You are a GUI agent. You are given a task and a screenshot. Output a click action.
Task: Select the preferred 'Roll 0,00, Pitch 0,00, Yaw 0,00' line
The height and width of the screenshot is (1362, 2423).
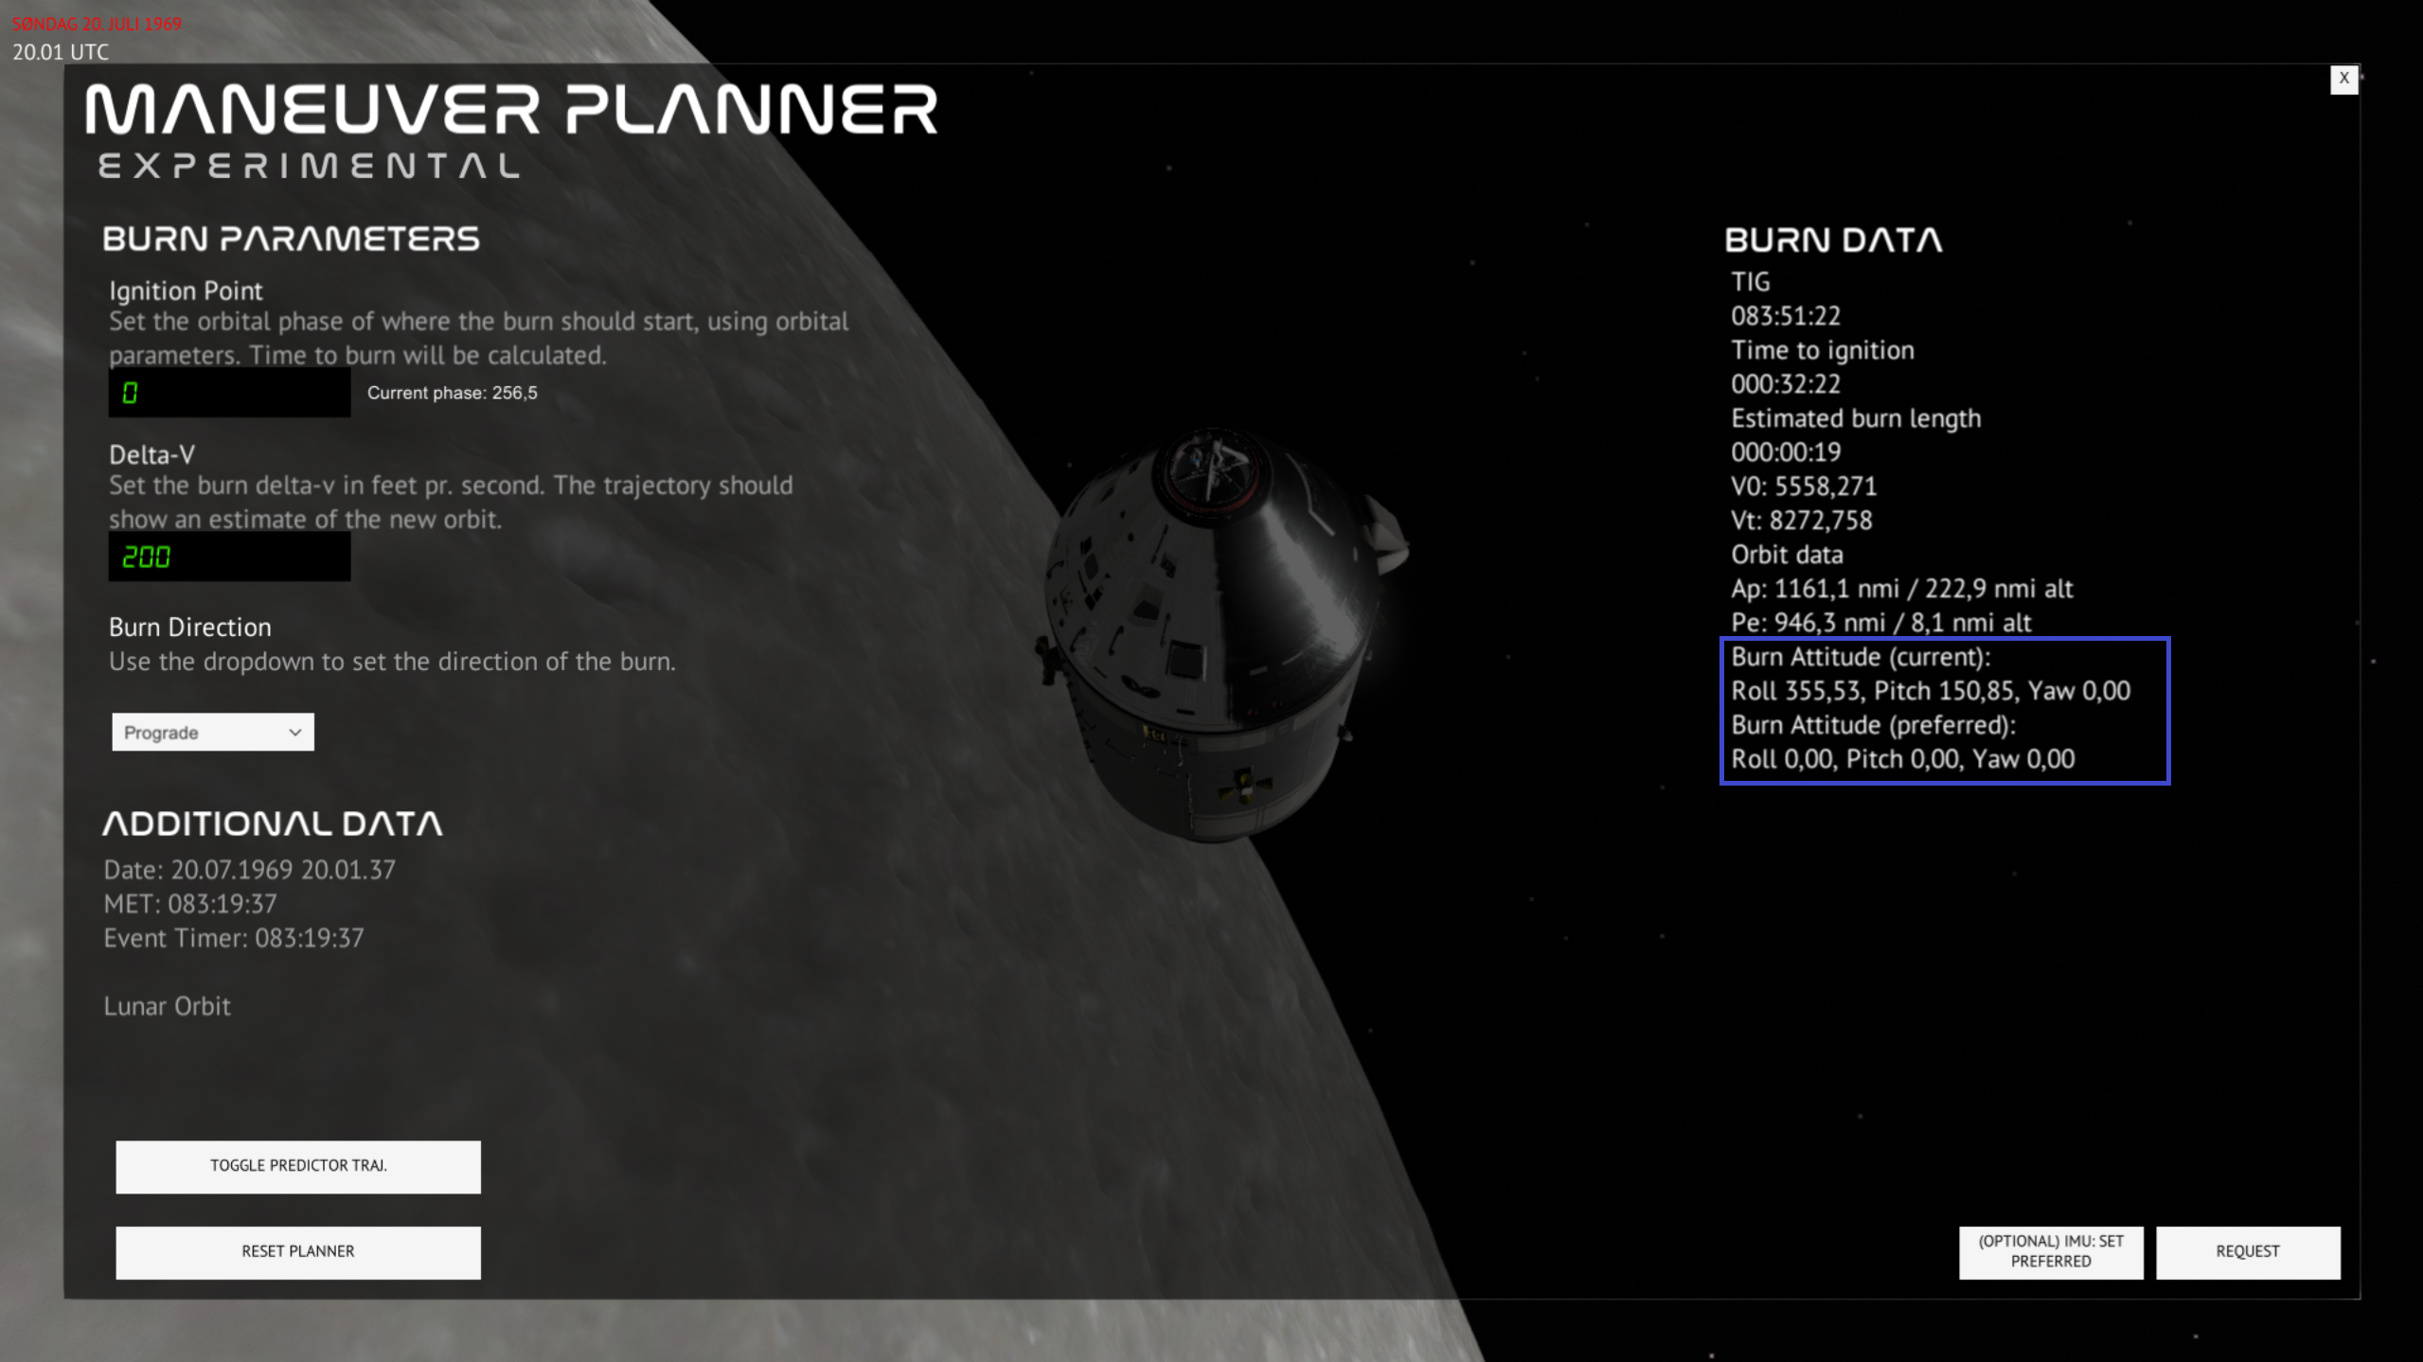point(1903,759)
